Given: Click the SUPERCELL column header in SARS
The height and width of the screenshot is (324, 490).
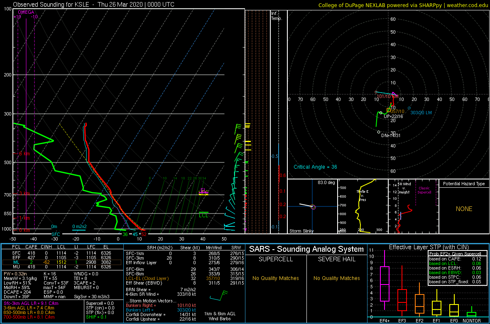Looking at the screenshot, I should pyautogui.click(x=276, y=260).
